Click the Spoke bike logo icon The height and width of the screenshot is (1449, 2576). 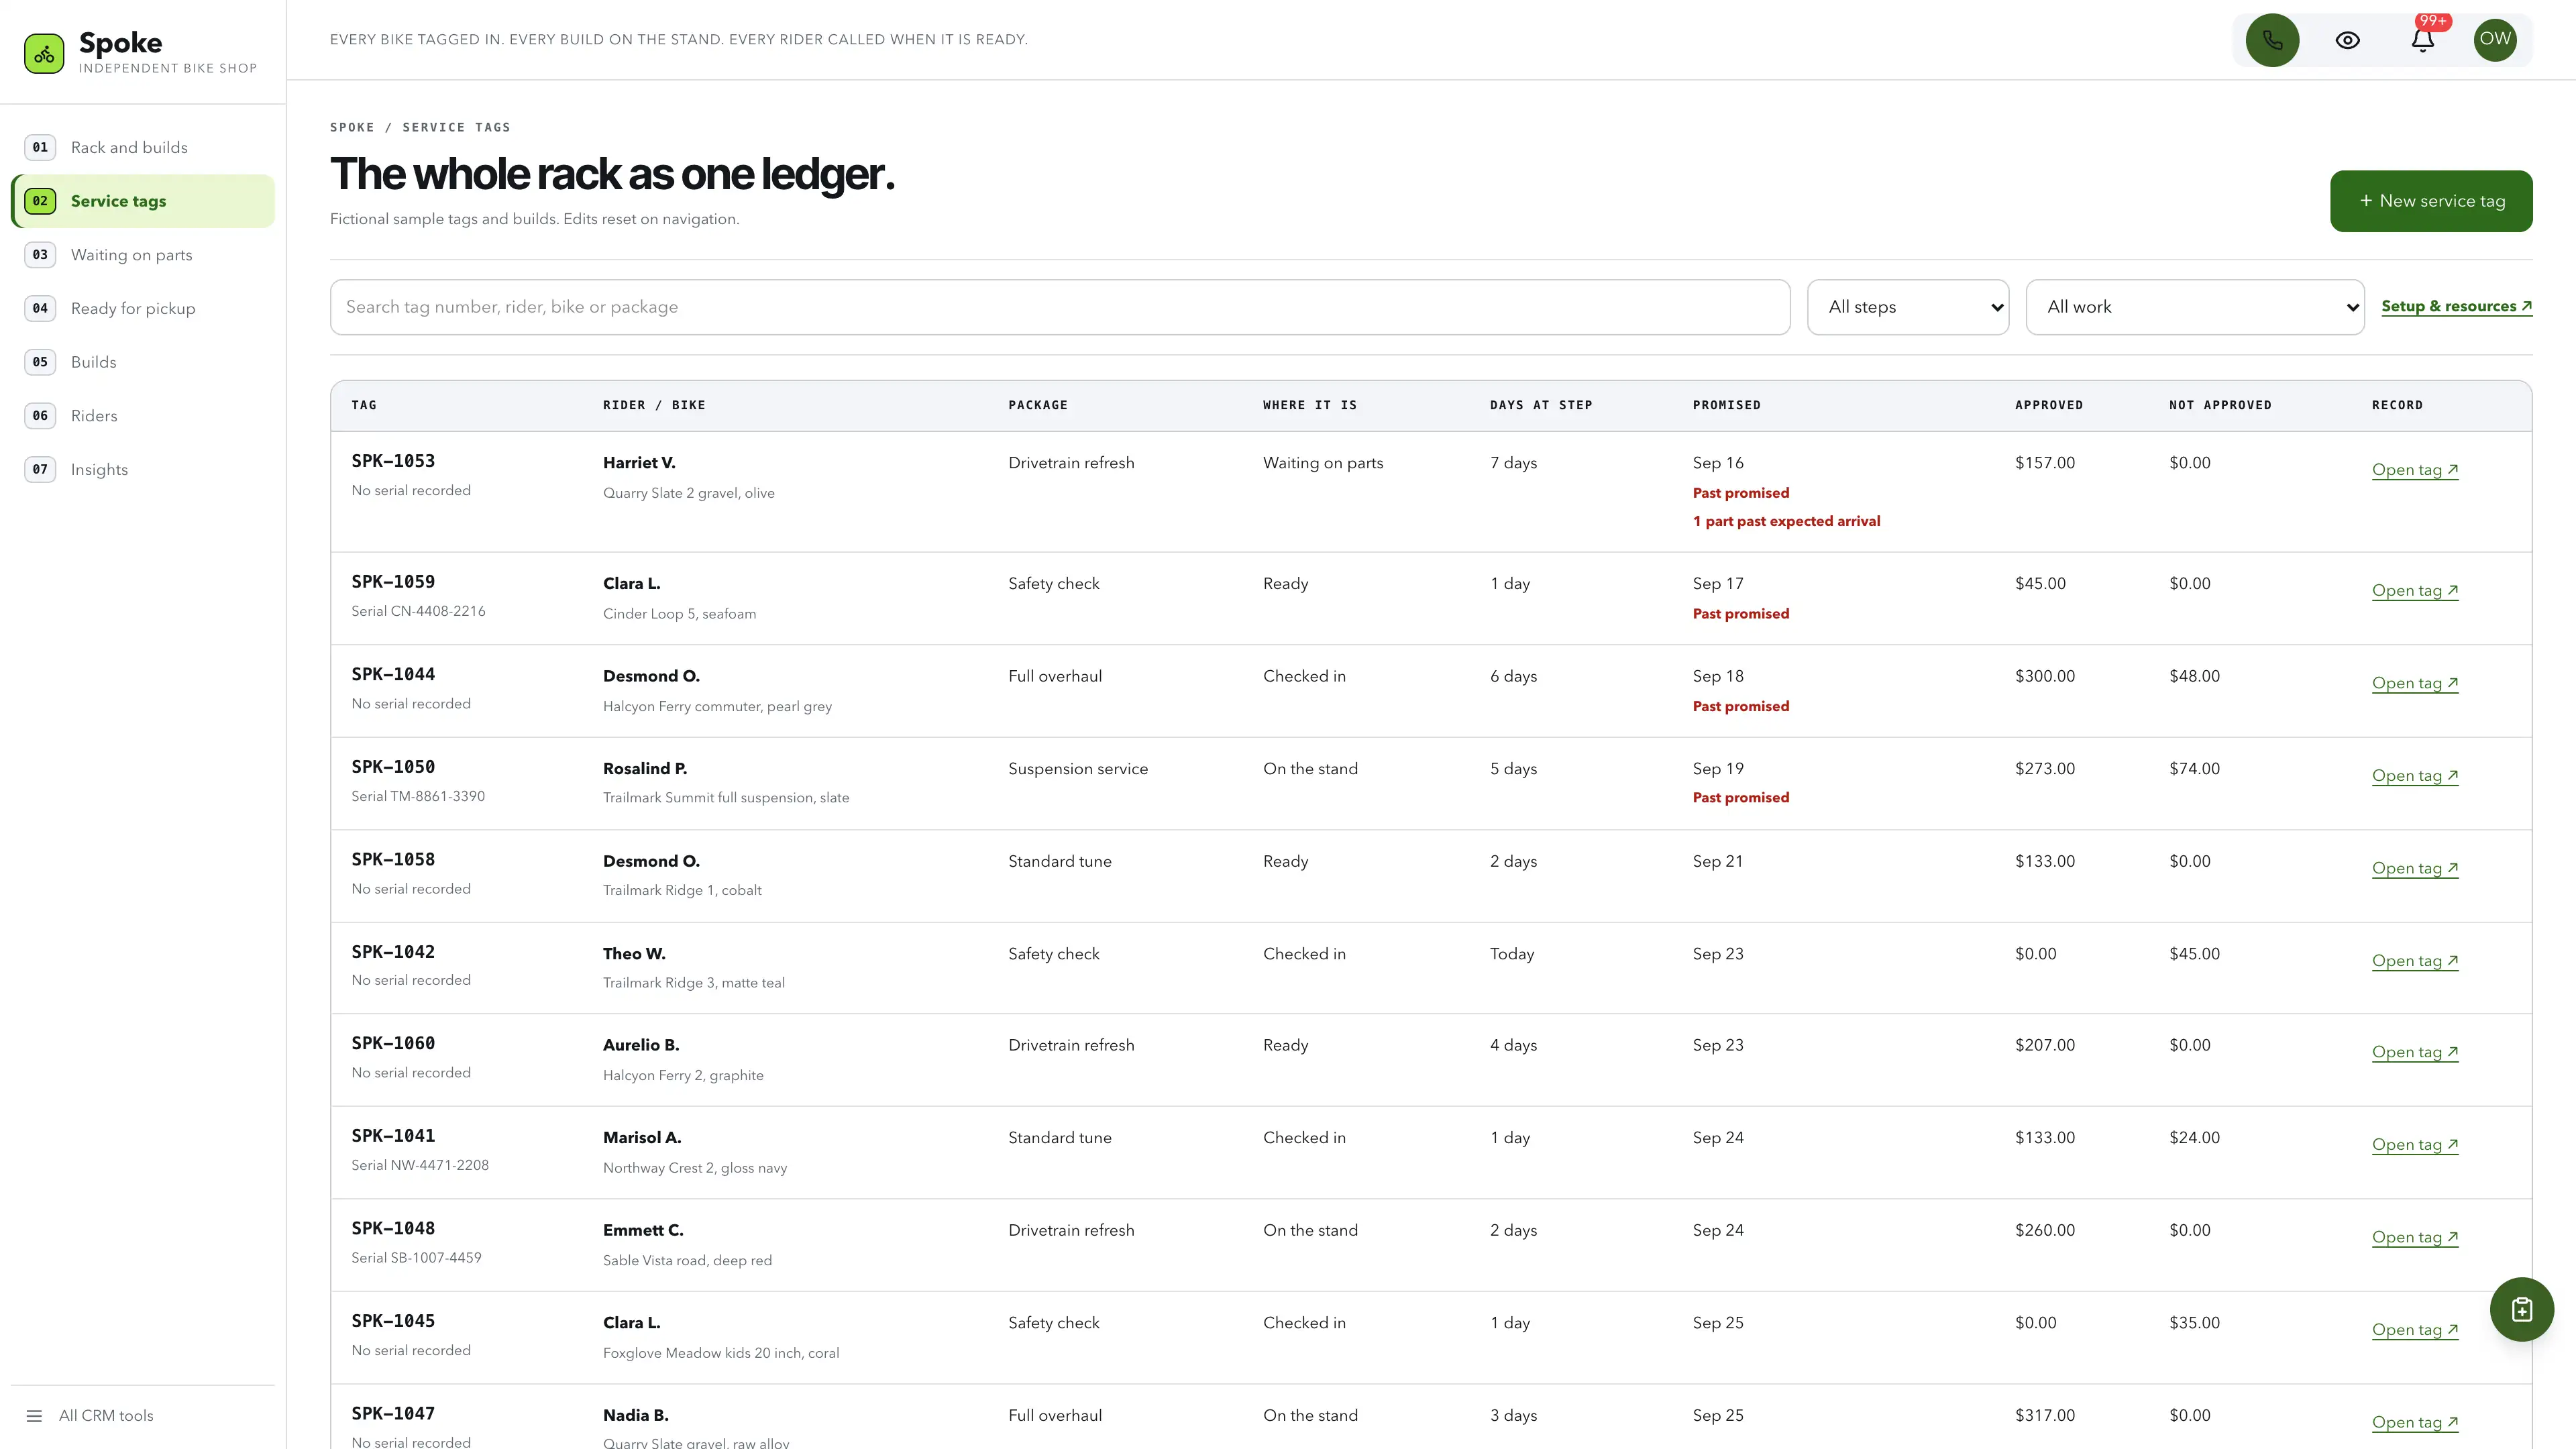(44, 54)
